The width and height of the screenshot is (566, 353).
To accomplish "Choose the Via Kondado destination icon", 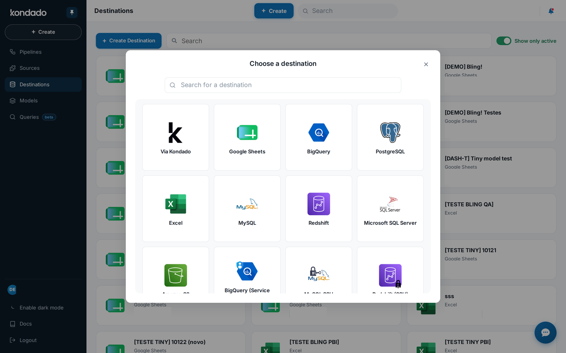I will click(175, 133).
